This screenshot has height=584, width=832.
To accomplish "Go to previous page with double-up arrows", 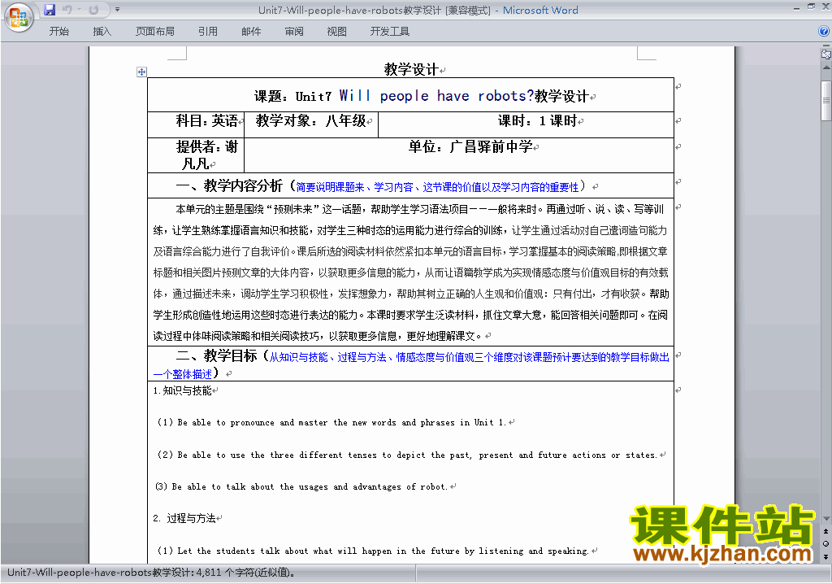I will [826, 531].
